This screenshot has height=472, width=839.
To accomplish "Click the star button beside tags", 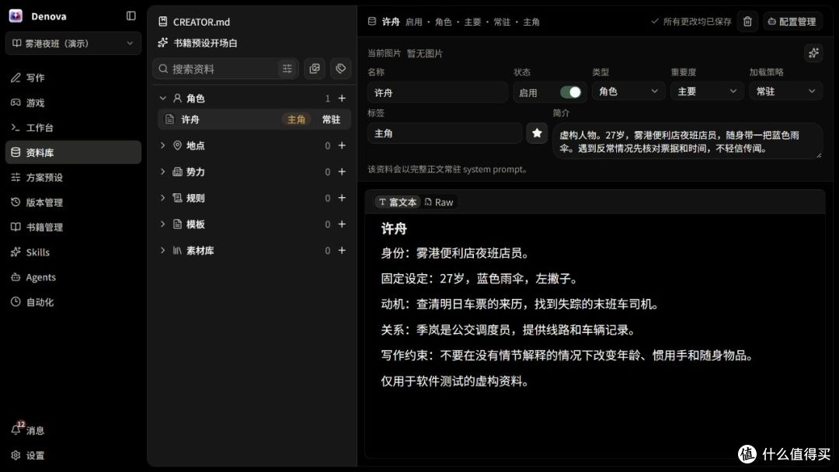I will coord(537,133).
